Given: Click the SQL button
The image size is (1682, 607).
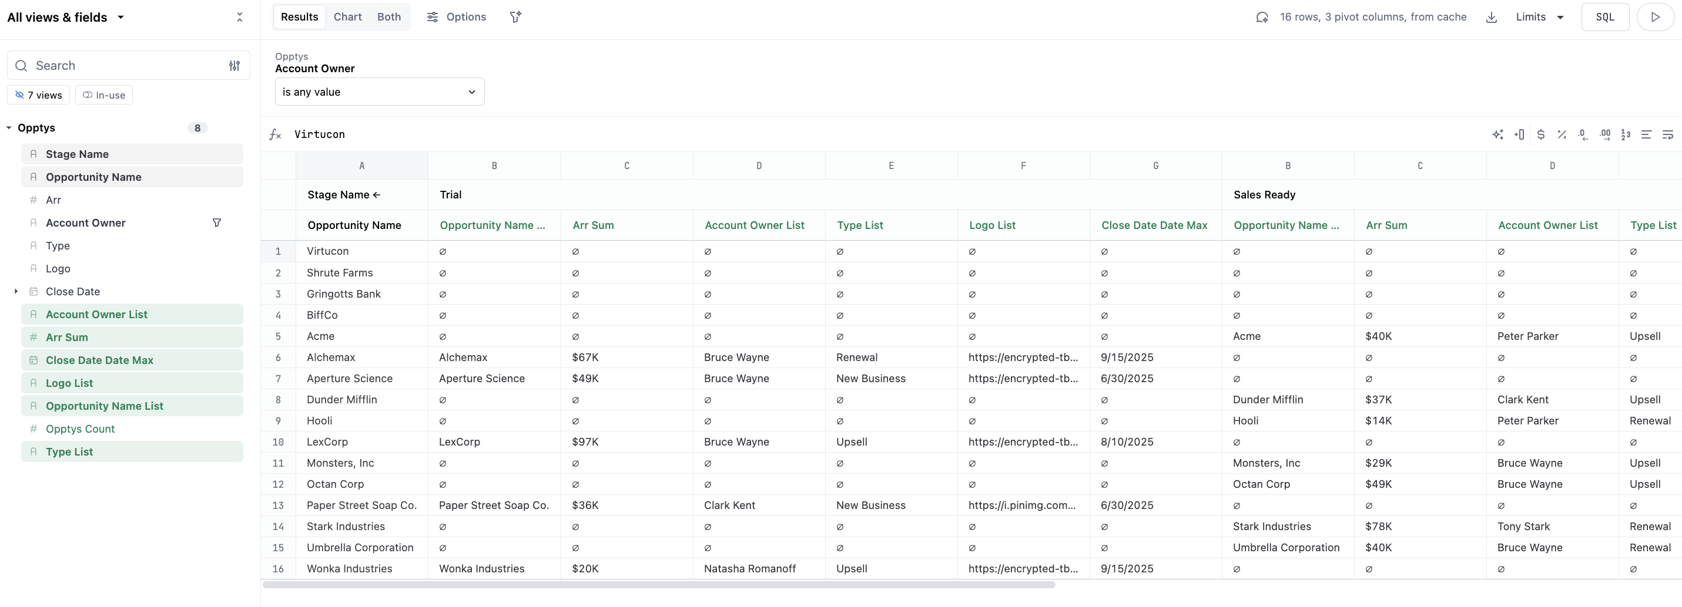Looking at the screenshot, I should (1604, 18).
